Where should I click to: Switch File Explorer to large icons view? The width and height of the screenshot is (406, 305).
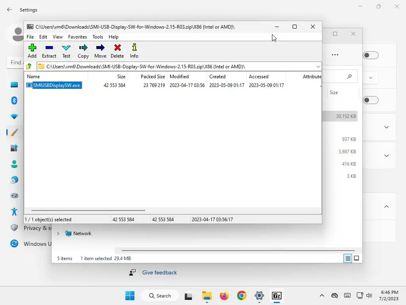356,258
